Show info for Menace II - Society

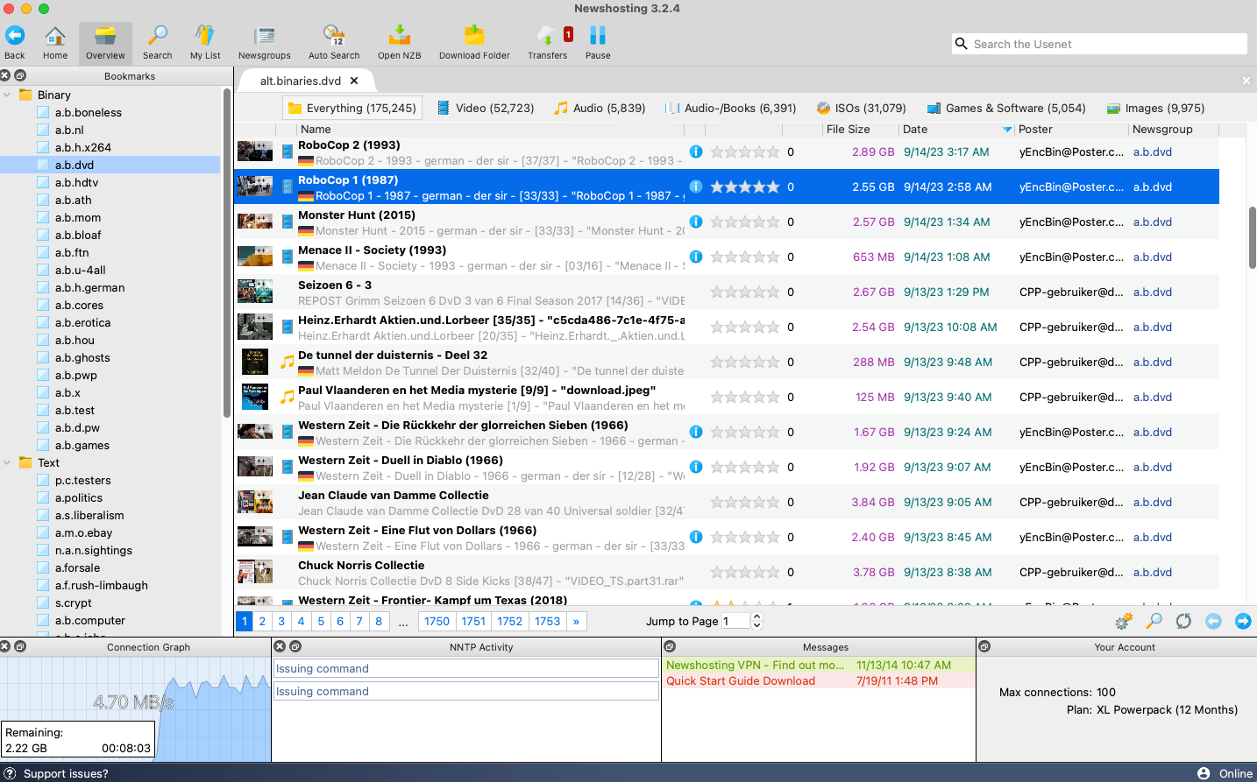(696, 257)
